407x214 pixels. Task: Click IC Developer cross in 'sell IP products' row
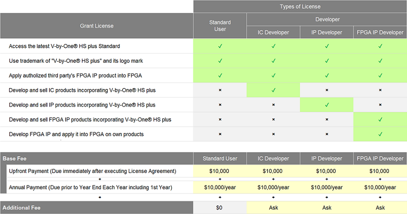[273, 105]
